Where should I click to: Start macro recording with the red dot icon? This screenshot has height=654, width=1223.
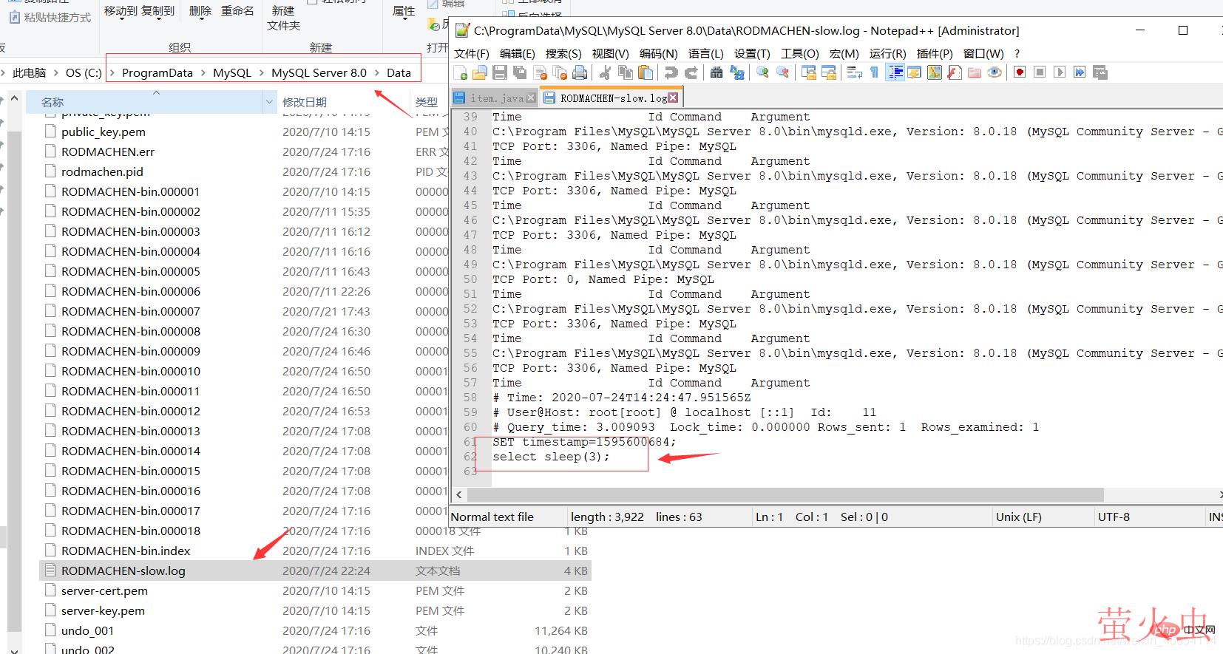pos(1020,72)
